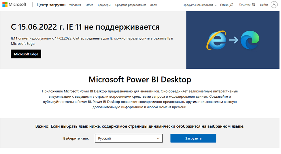Open the Office menu item
The image size is (281, 154).
click(89, 5)
